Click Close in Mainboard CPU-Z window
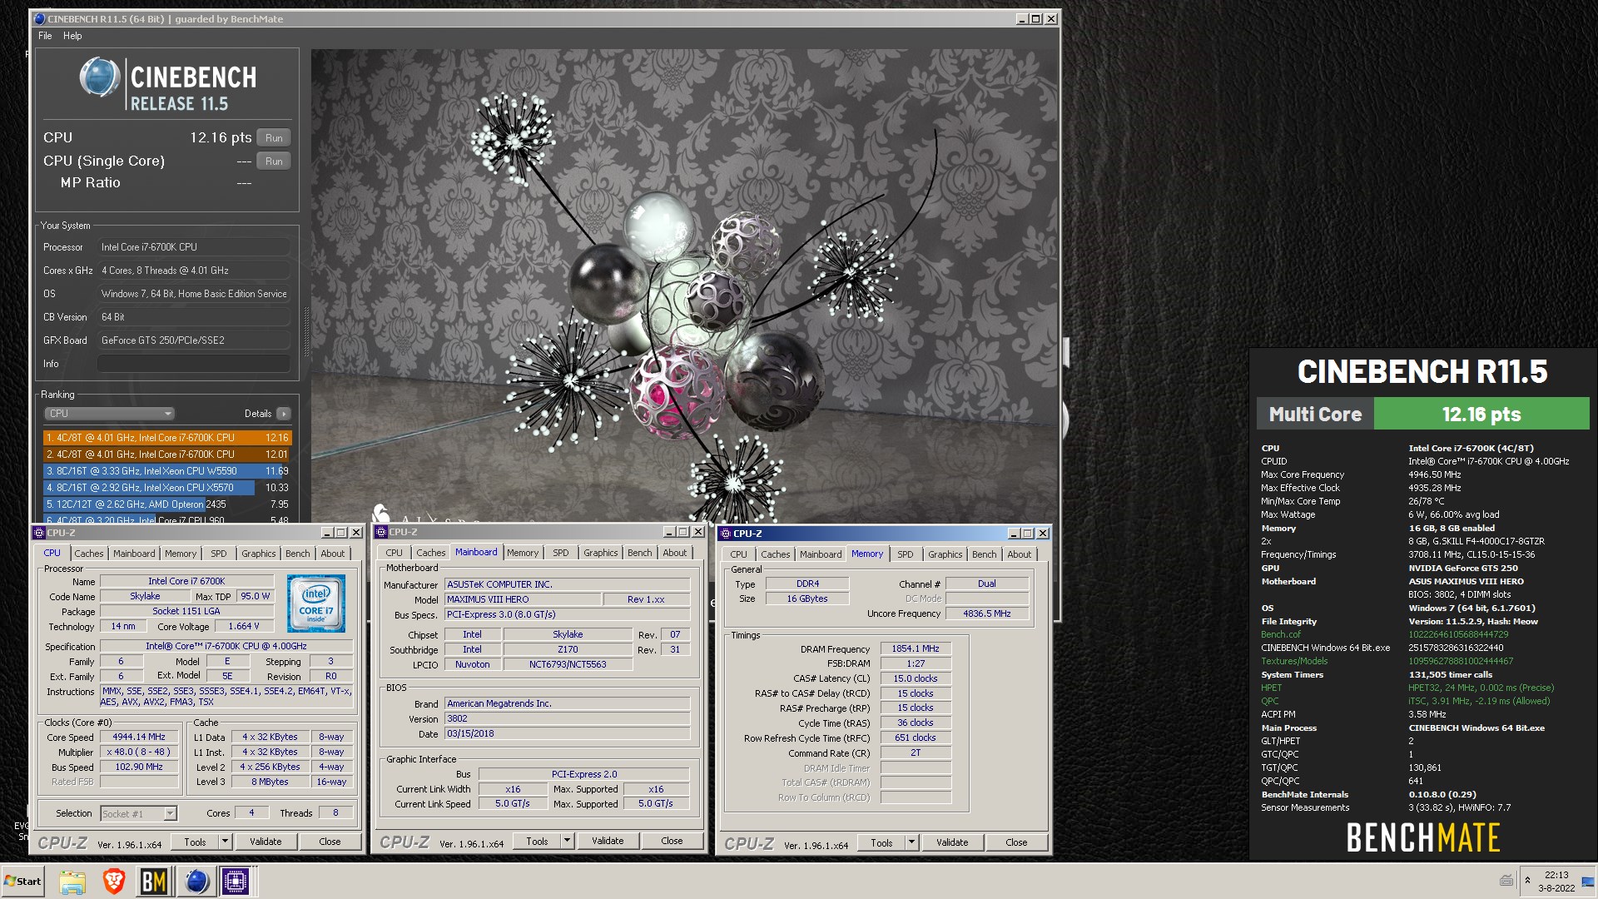Screen dimensions: 1598x899 coord(672,842)
